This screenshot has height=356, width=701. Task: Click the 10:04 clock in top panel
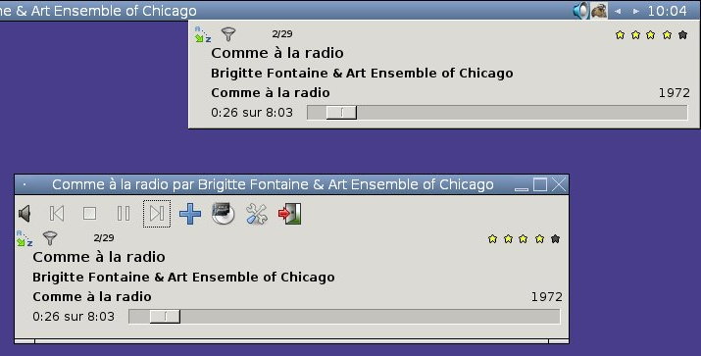click(x=668, y=11)
